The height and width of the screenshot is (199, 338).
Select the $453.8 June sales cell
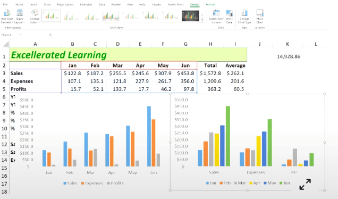(185, 73)
